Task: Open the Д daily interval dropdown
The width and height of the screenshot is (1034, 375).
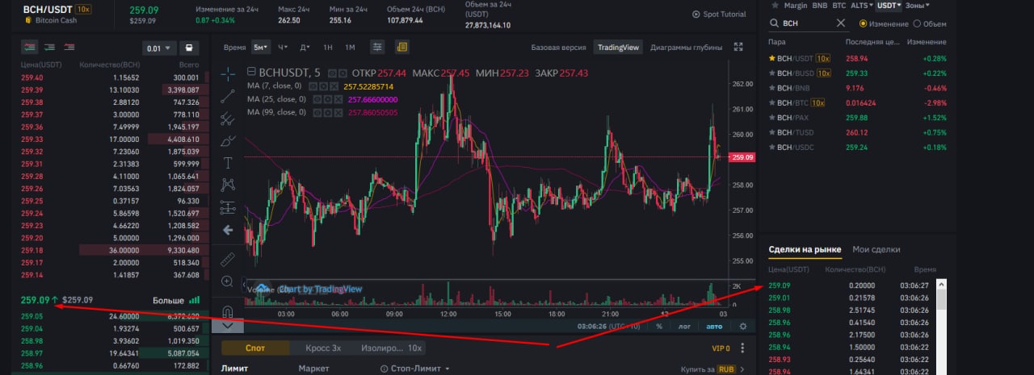Action: coord(305,47)
